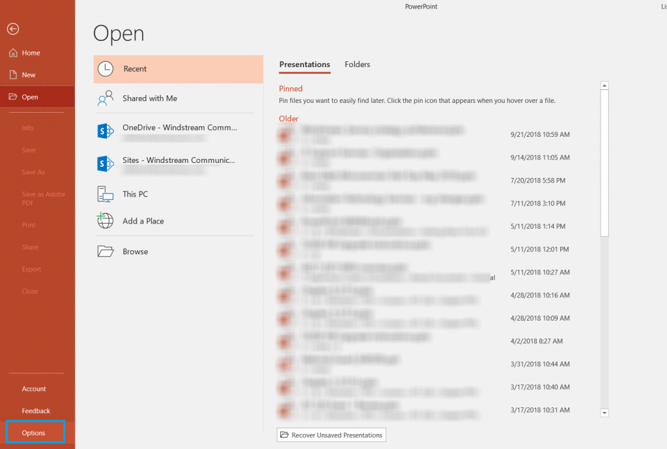
Task: Switch to the Folders tab
Action: tap(357, 65)
